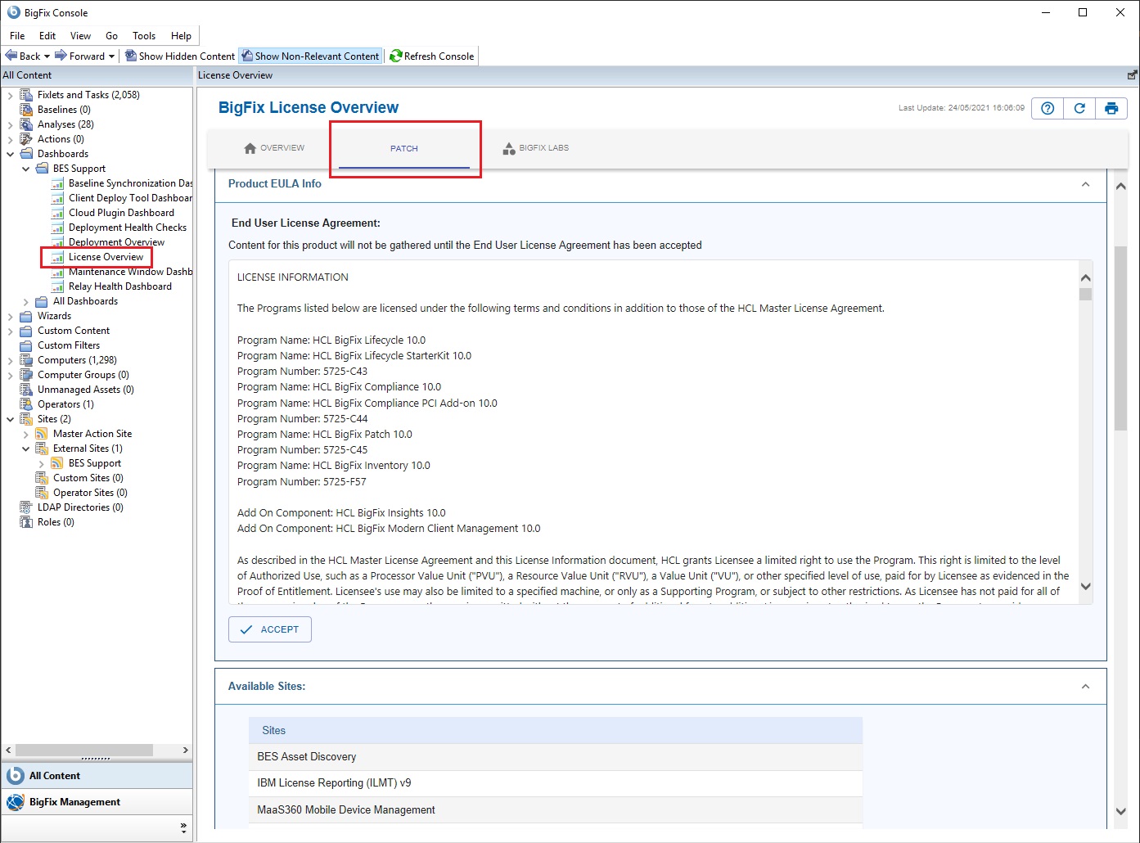Expand Fixlets and Tasks tree node
Screen dimensions: 1140x843
pyautogui.click(x=10, y=95)
